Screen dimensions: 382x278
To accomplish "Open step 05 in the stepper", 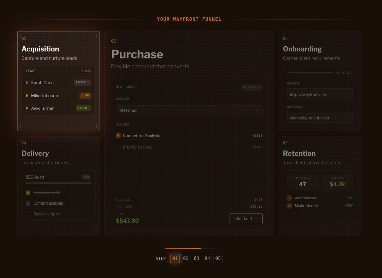I will (218, 258).
